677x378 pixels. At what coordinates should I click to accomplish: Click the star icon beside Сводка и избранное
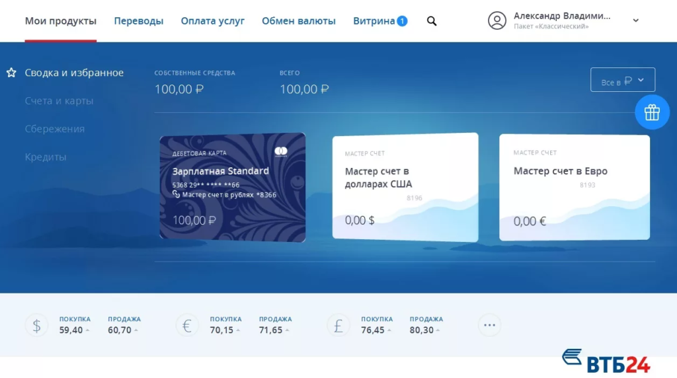[11, 73]
